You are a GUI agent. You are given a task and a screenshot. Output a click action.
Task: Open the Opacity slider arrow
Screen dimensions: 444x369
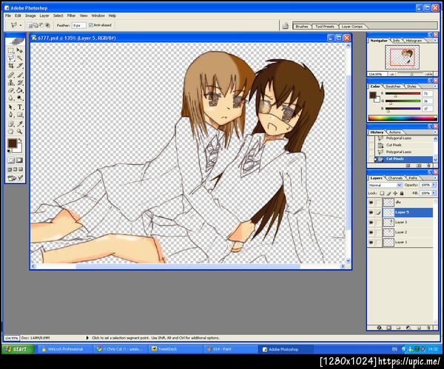click(x=434, y=185)
